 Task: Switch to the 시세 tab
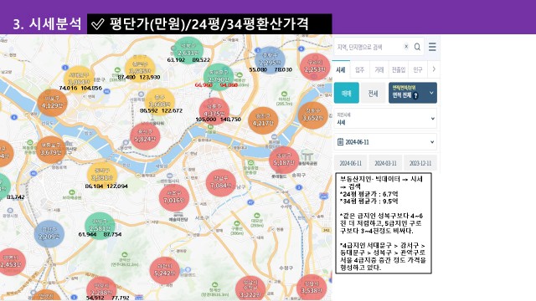pyautogui.click(x=341, y=69)
